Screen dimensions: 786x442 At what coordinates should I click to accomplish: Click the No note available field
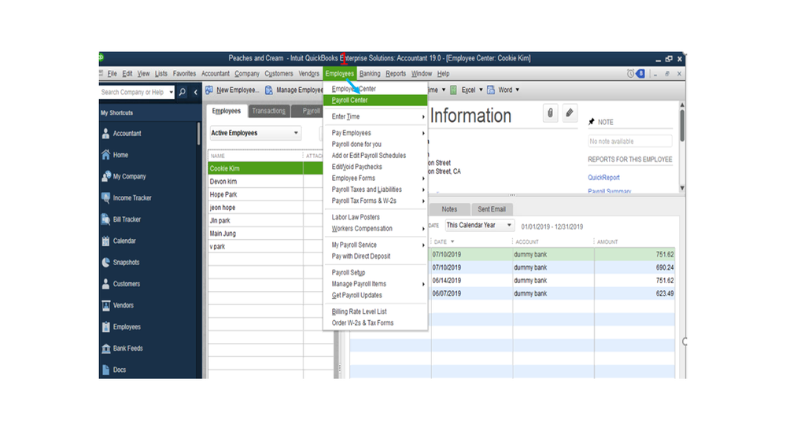coord(630,142)
